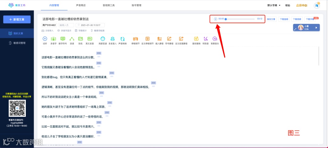Viewport: 328px width, 148px height.
Task: Open the 符号静音 symbol silence tool
Action: [169, 38]
